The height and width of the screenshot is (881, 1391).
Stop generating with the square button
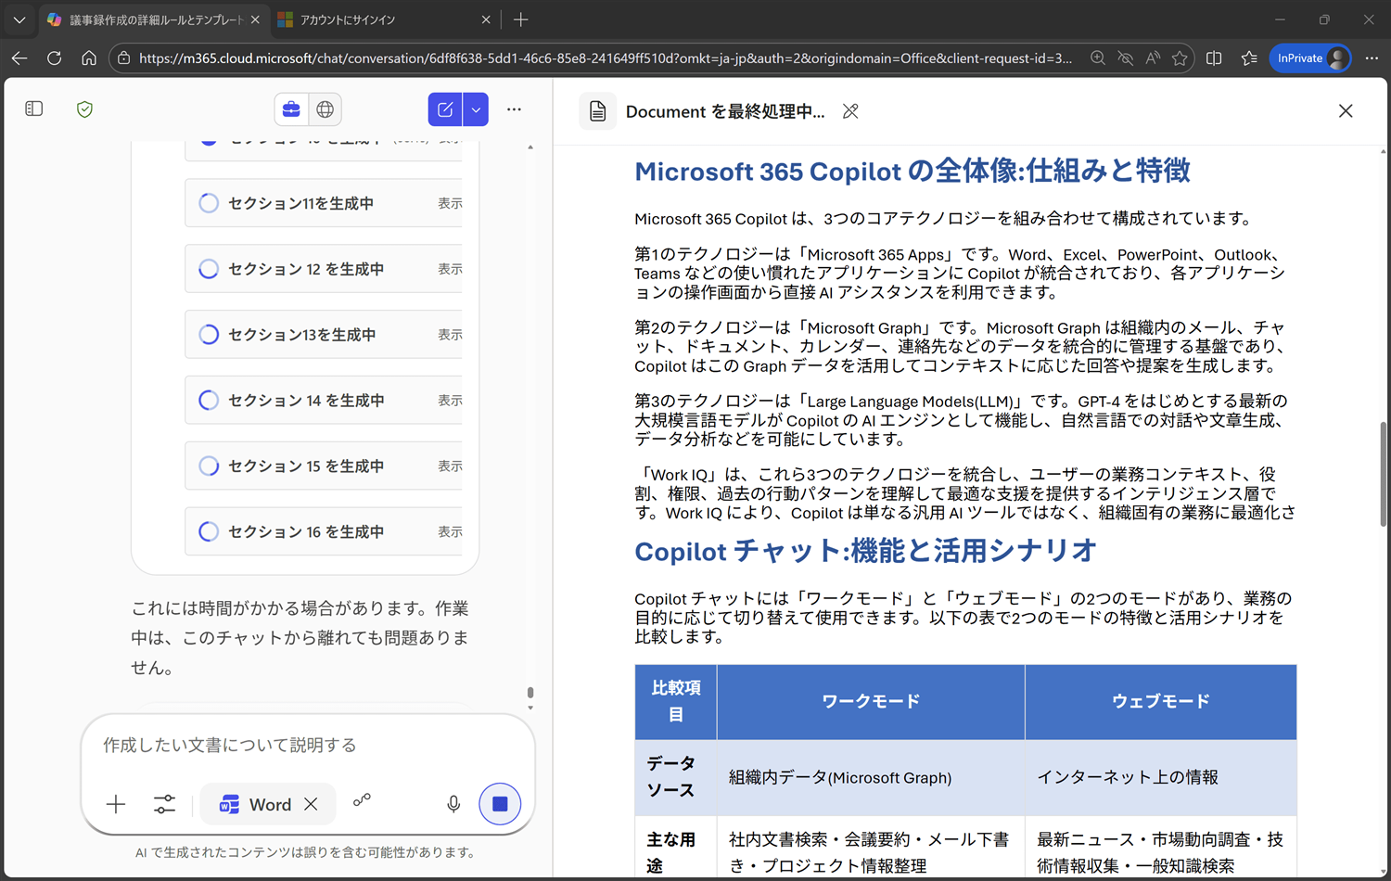tap(500, 804)
